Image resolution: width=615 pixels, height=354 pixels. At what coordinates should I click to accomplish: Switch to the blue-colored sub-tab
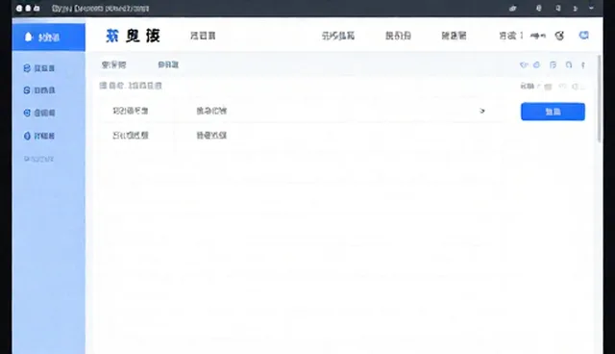[168, 64]
